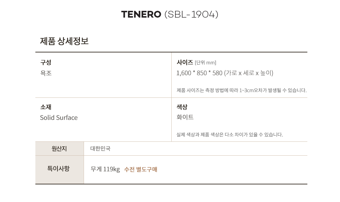Click the color difference disclaimer text
Viewport: 340px width, 202px height.
(x=230, y=135)
